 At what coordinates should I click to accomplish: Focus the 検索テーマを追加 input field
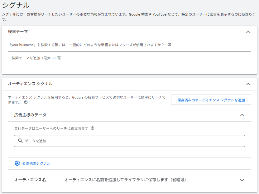129,58
